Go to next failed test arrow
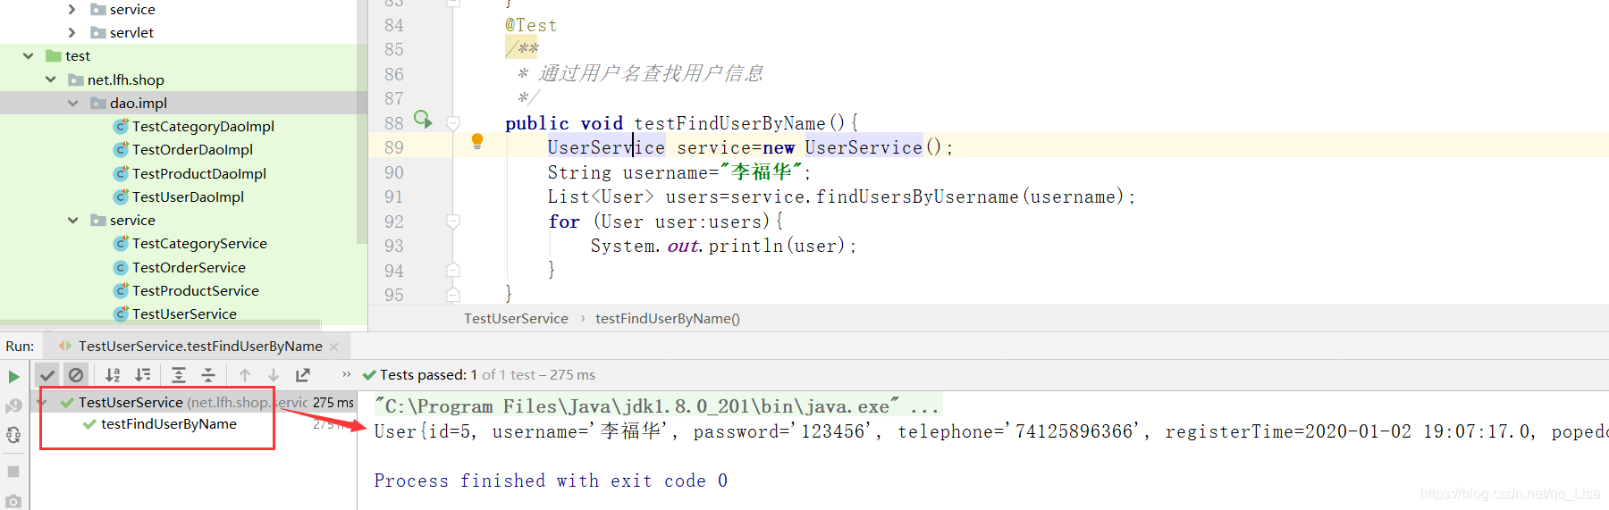 pos(274,375)
